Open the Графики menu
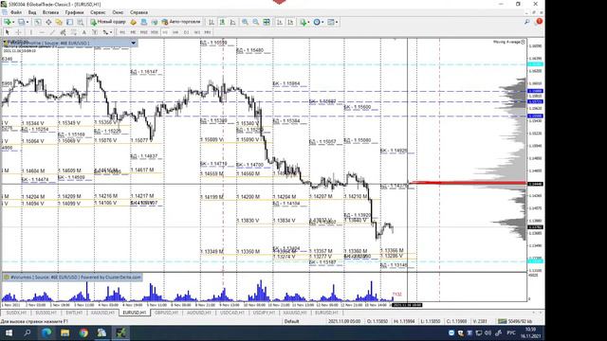Viewport: 607px width, 341px height. (x=74, y=12)
